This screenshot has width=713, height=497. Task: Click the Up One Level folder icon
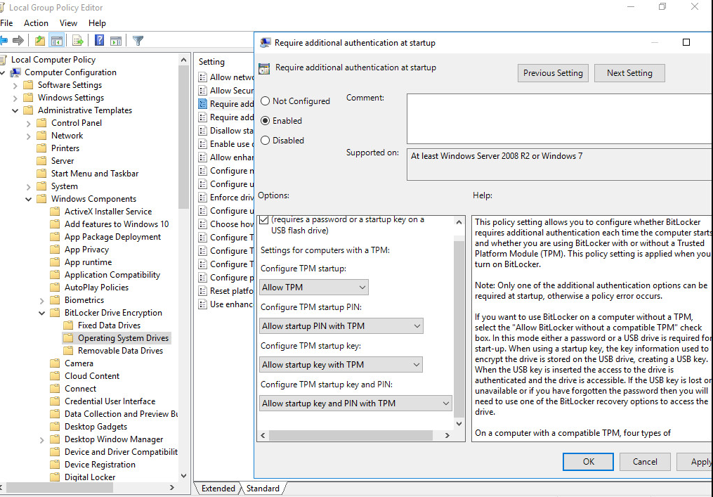coord(40,41)
